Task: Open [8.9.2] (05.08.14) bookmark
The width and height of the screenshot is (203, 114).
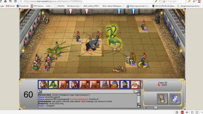Action: (164, 6)
